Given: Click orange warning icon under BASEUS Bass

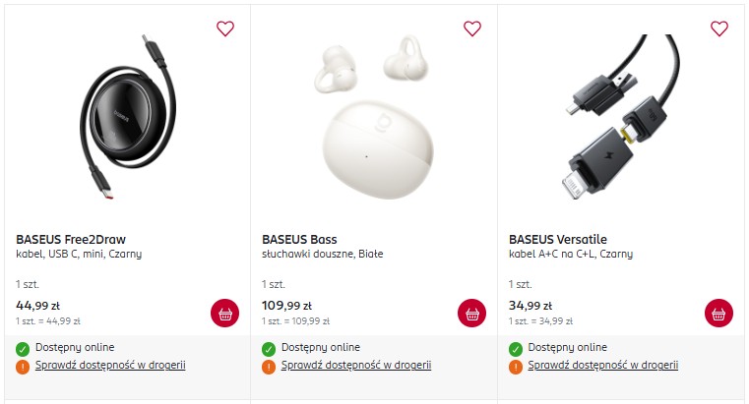Looking at the screenshot, I should [x=269, y=367].
